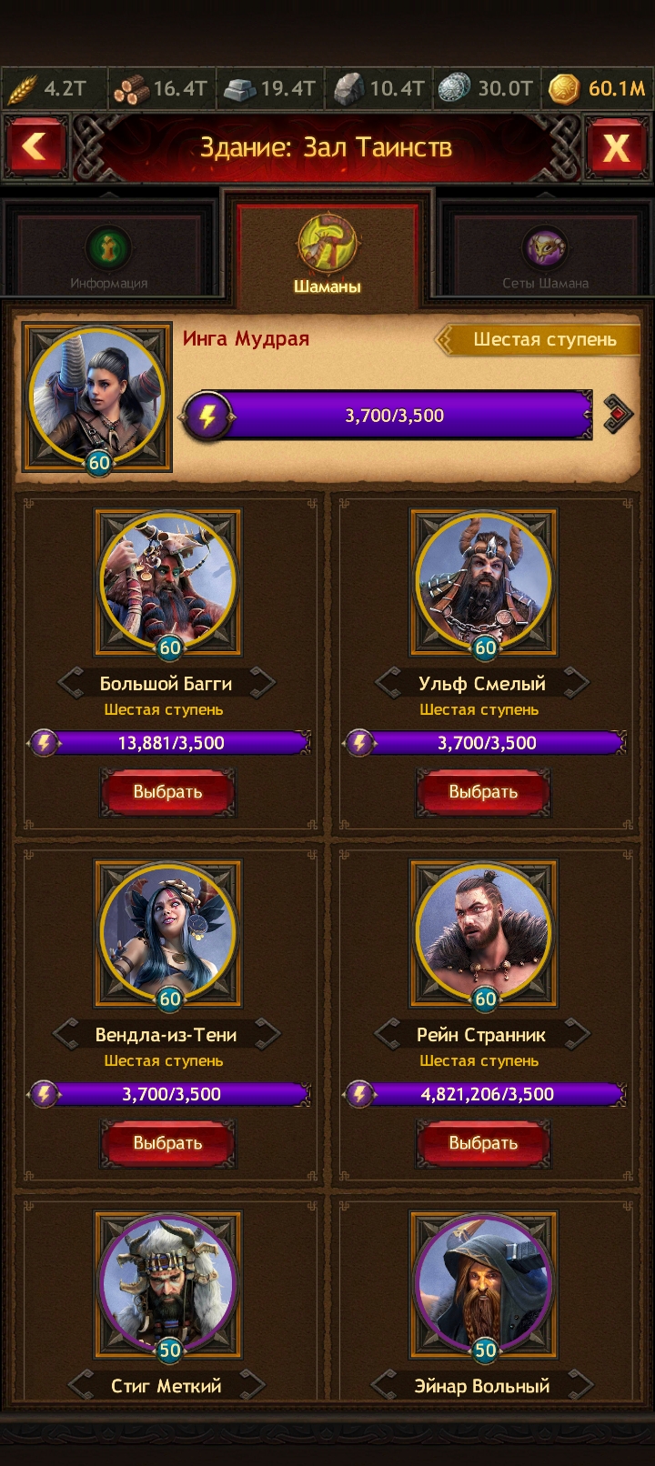This screenshot has width=655, height=1466.
Task: Open Инга Мудрая shaman portrait
Action: click(x=98, y=397)
